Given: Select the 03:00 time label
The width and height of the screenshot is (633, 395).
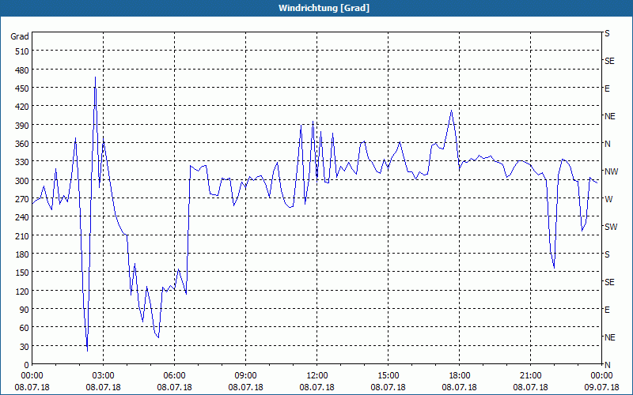Looking at the screenshot, I should tap(103, 376).
